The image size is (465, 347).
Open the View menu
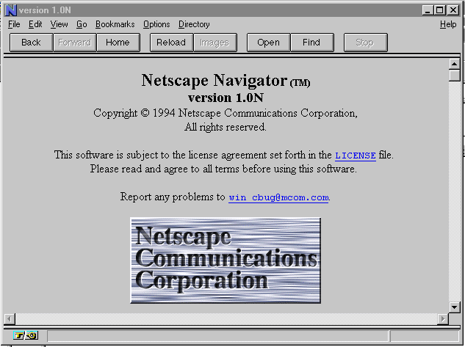click(59, 24)
